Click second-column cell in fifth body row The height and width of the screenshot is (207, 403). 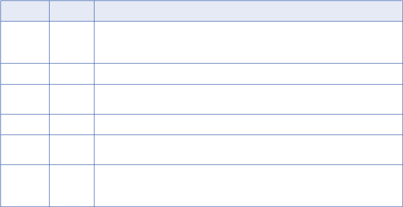tap(72, 150)
